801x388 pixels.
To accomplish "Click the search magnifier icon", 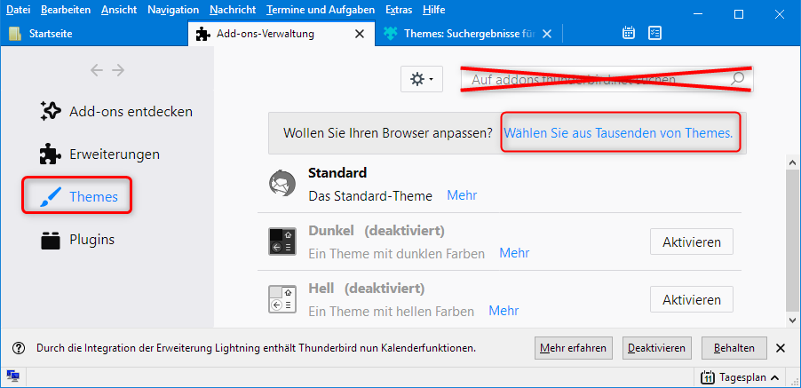I will point(738,79).
